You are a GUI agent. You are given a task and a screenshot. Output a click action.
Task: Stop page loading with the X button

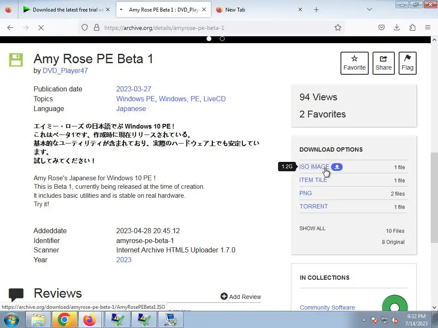tap(41, 28)
